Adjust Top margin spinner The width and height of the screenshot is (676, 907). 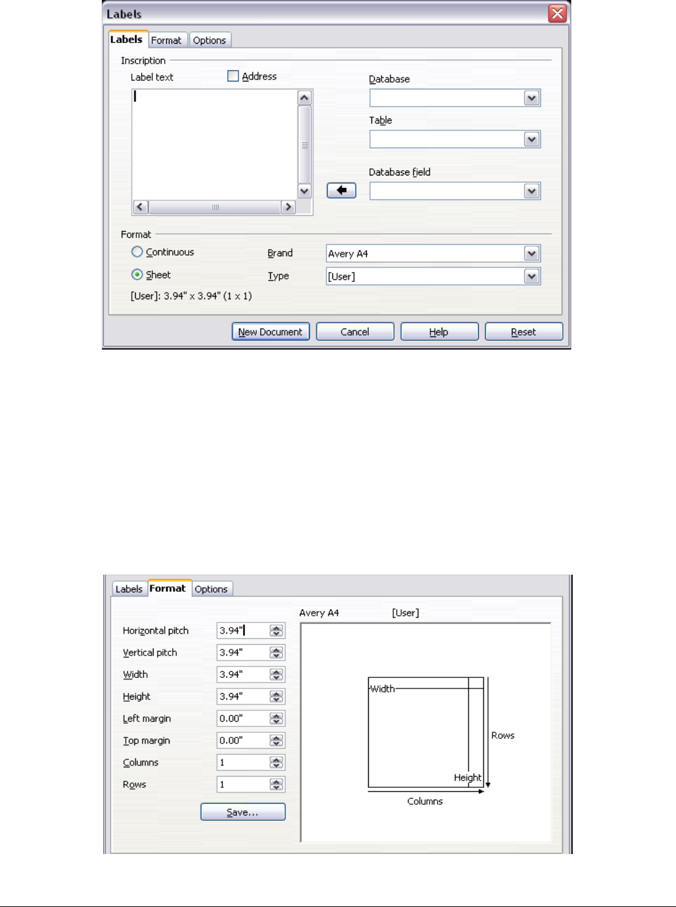(277, 740)
